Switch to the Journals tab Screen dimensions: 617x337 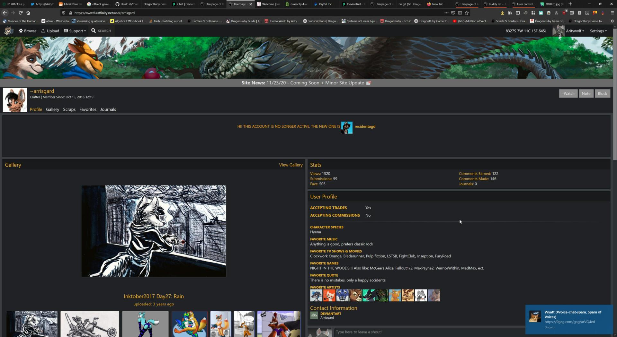pyautogui.click(x=108, y=109)
